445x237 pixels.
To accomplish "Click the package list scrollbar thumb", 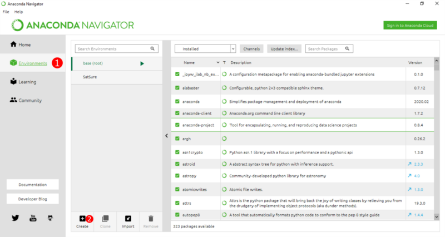I will click(437, 67).
